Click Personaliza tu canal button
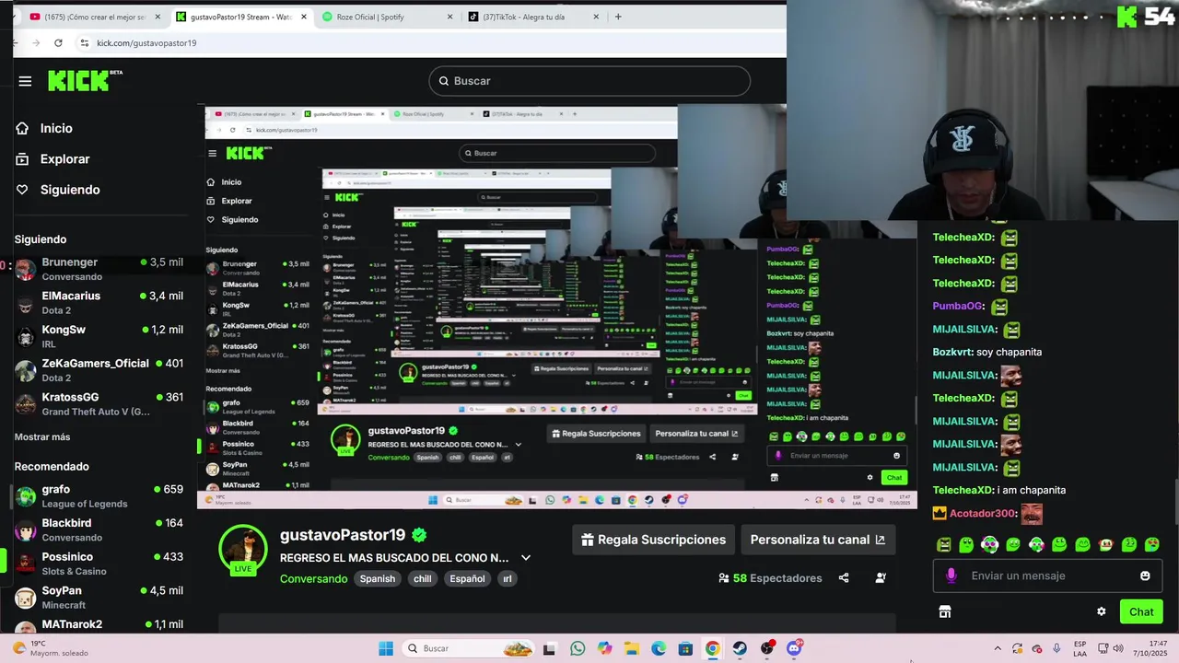 (818, 540)
